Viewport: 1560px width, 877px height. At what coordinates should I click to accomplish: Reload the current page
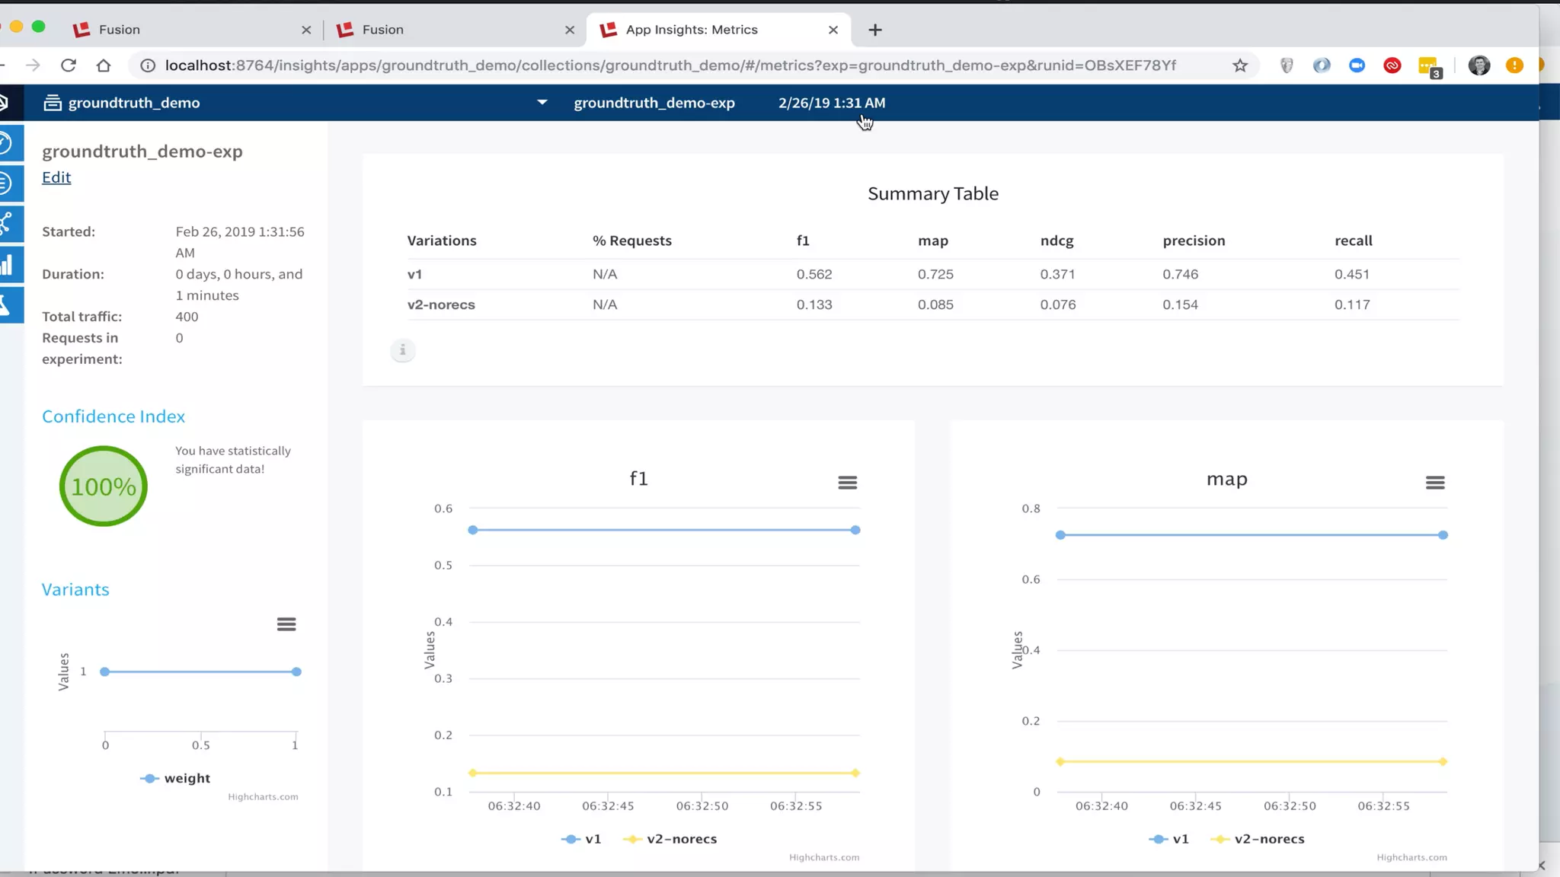click(x=69, y=65)
